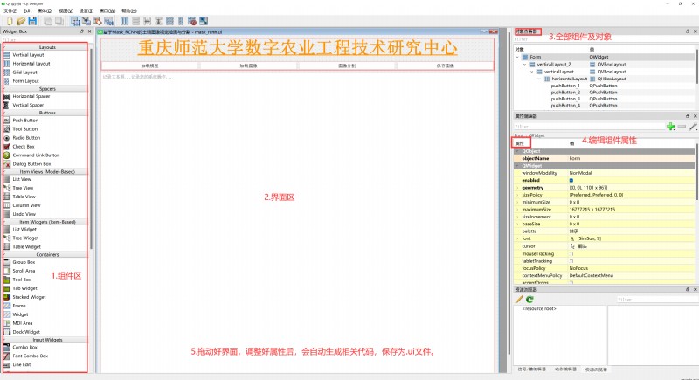
Task: Click the New form toolbar icon
Action: pos(10,21)
